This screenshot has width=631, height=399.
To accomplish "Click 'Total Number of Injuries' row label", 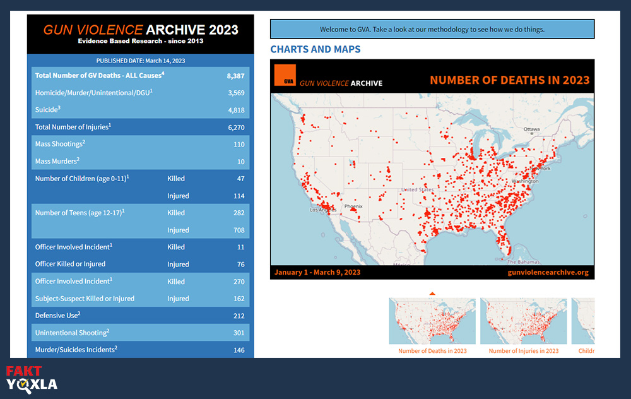I will click(73, 127).
